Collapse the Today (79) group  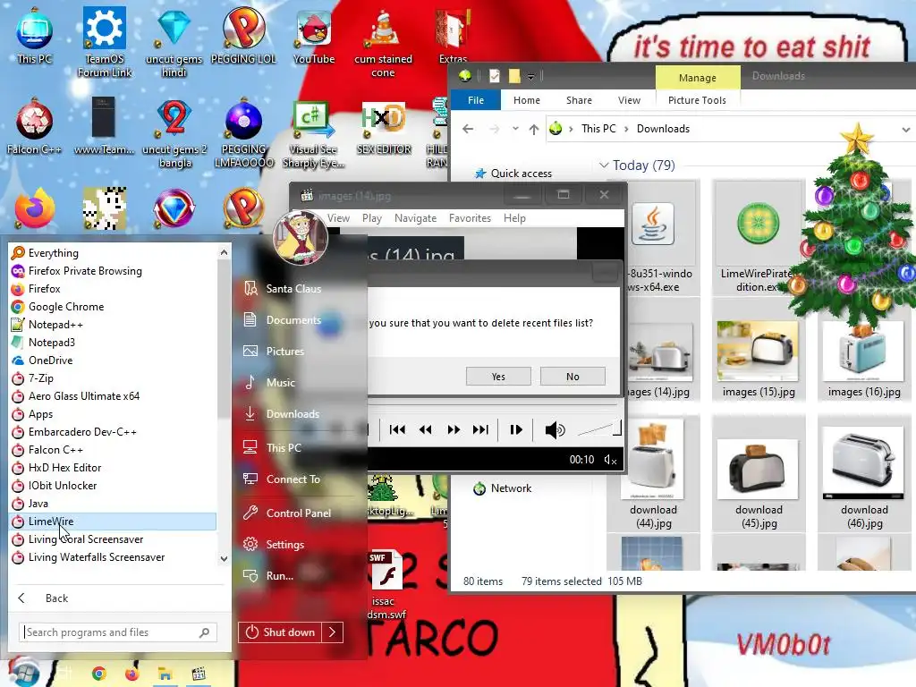tap(604, 165)
